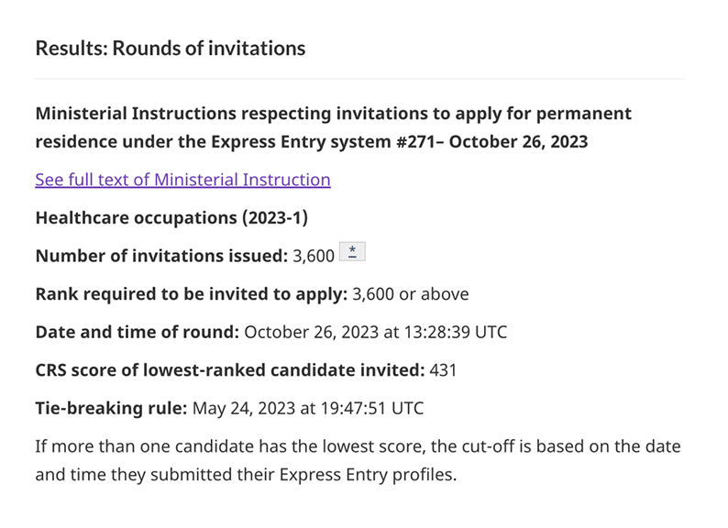728x528 pixels.
Task: Click the CRS score value 431
Action: coord(443,370)
